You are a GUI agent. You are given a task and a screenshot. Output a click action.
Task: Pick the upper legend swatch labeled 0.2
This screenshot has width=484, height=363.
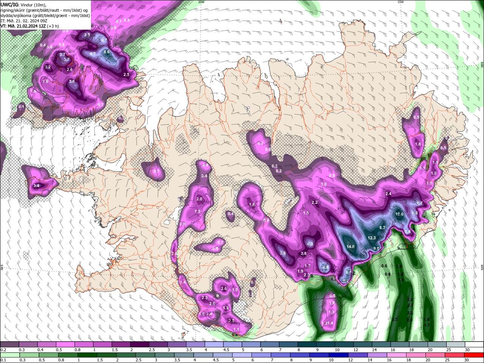(9, 344)
